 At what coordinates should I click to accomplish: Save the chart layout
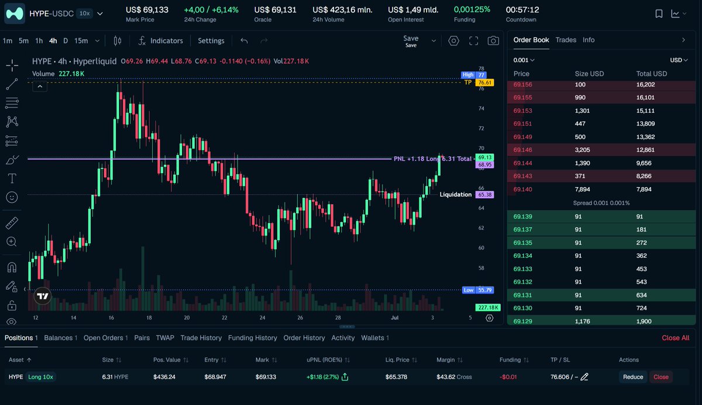coord(411,41)
